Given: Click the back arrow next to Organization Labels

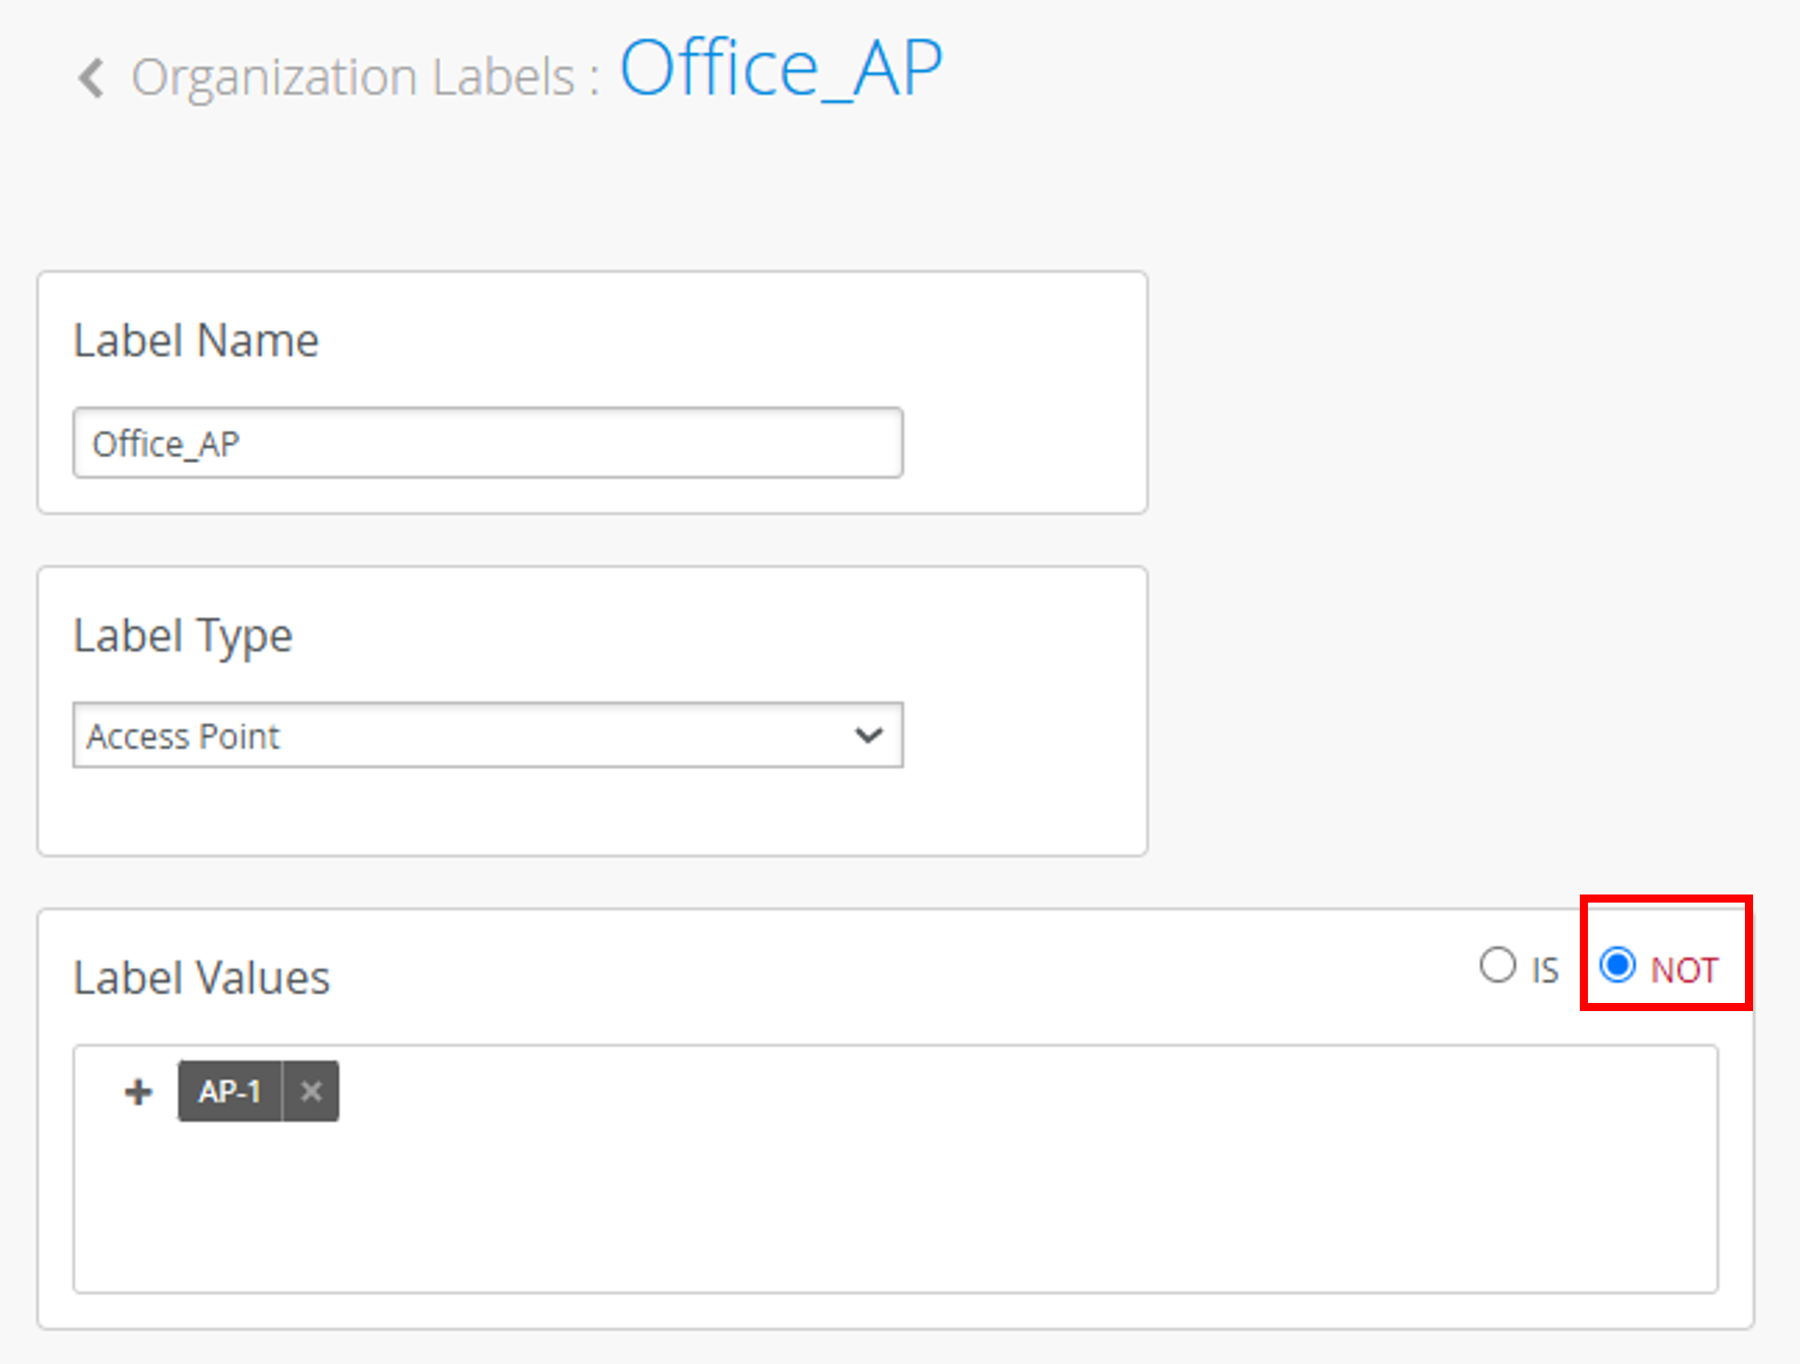Looking at the screenshot, I should [91, 78].
